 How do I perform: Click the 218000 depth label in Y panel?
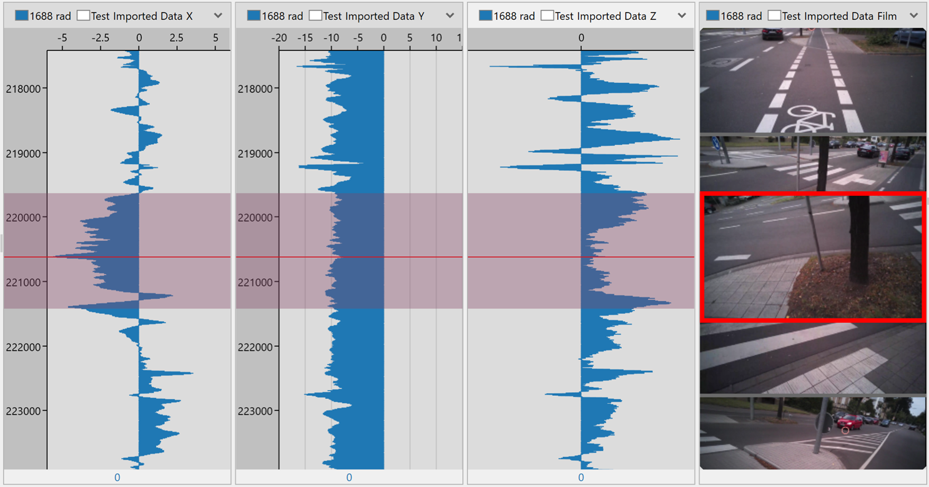click(255, 89)
